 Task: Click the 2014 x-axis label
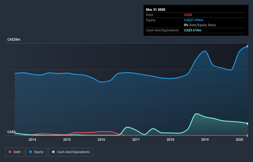32,140
